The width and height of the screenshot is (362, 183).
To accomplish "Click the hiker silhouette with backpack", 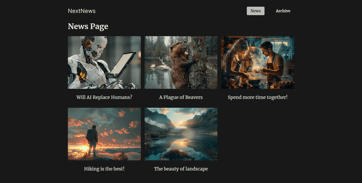I will point(92,140).
